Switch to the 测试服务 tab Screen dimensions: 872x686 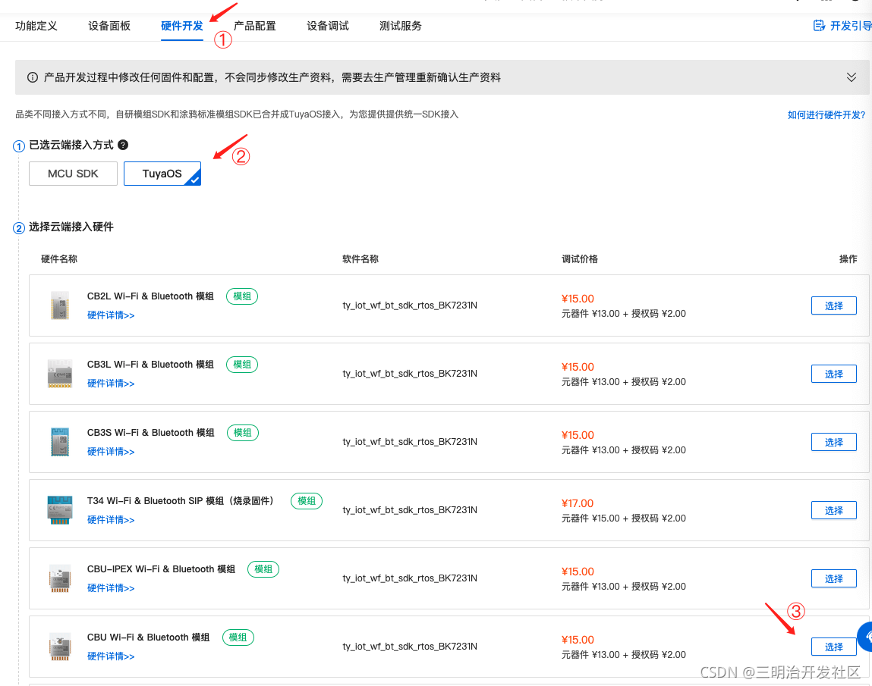401,26
